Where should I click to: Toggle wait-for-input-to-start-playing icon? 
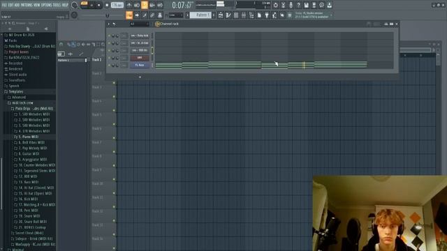[x=137, y=5]
